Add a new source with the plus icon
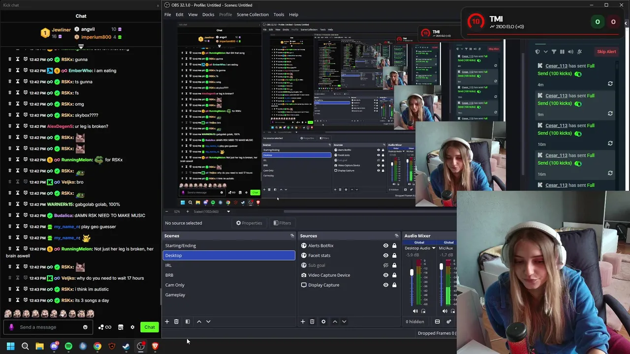 coord(303,322)
